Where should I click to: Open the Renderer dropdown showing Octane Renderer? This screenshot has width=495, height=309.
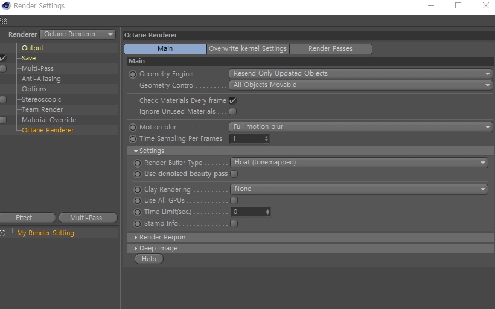click(78, 34)
